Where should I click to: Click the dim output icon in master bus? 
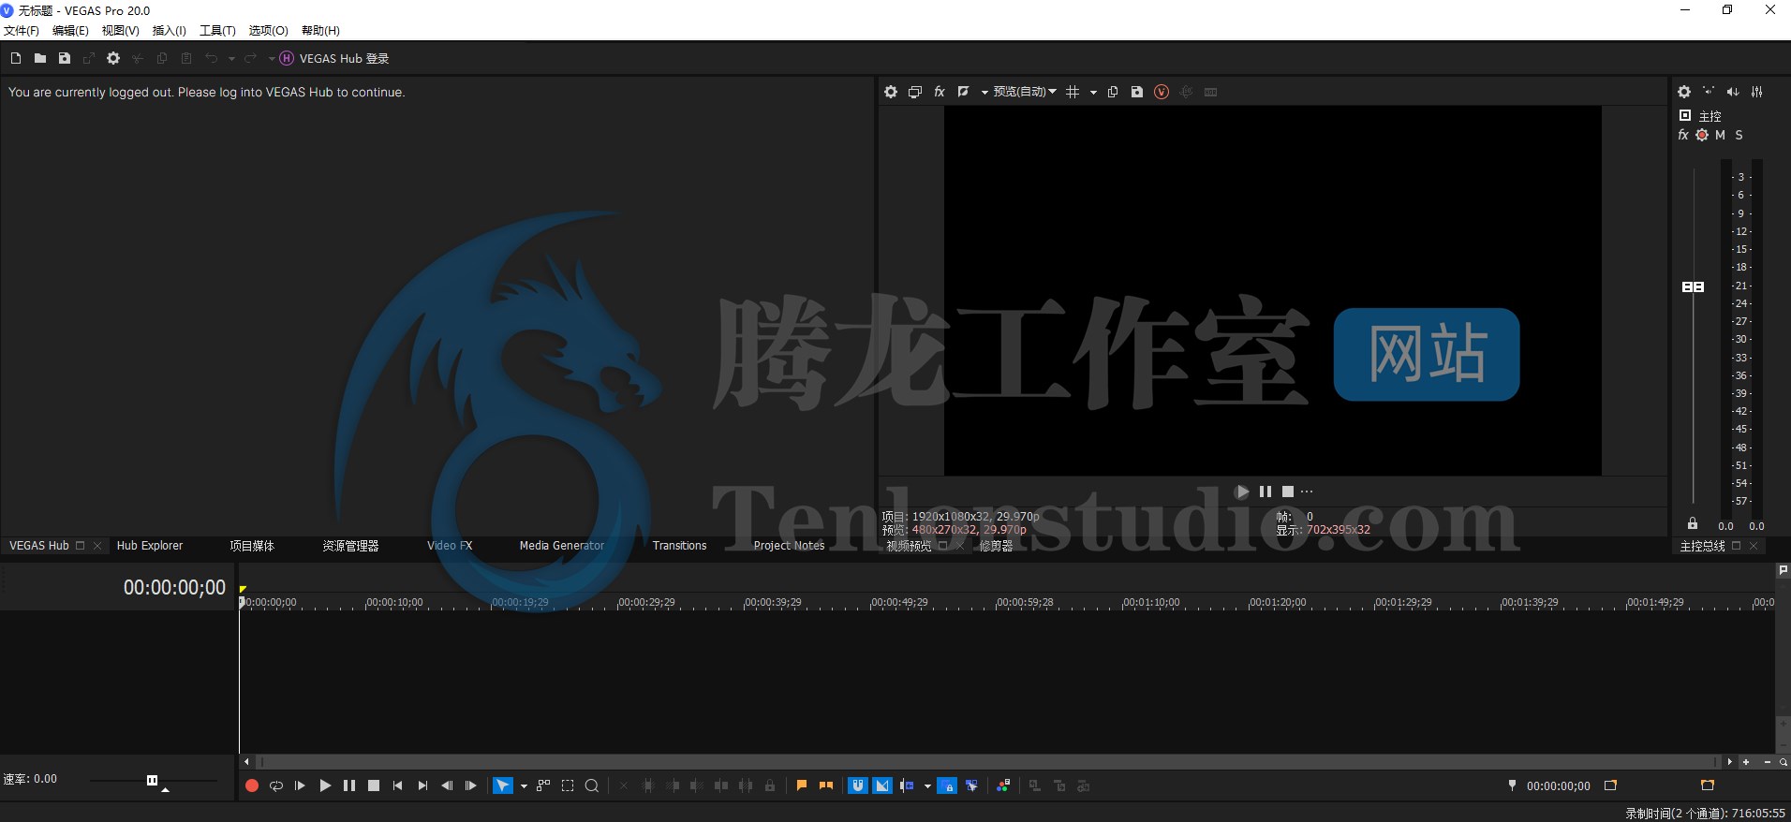[1733, 92]
